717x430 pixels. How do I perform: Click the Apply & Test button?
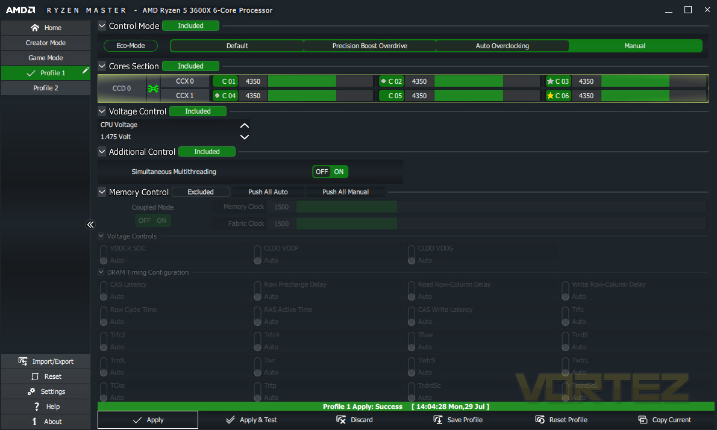(x=251, y=420)
